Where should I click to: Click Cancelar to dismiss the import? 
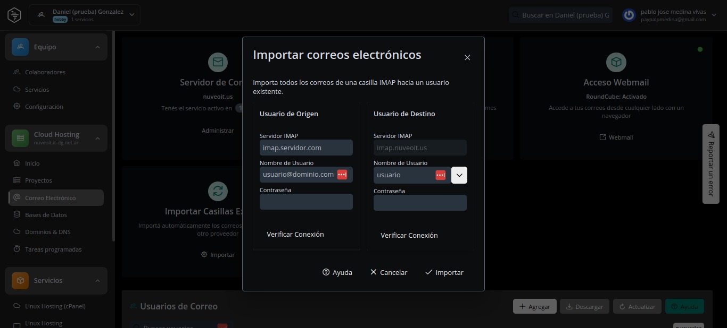click(x=389, y=272)
